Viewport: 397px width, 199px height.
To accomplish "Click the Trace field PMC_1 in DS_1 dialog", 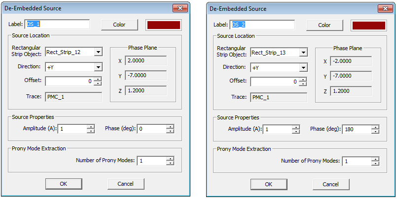I will point(73,97).
